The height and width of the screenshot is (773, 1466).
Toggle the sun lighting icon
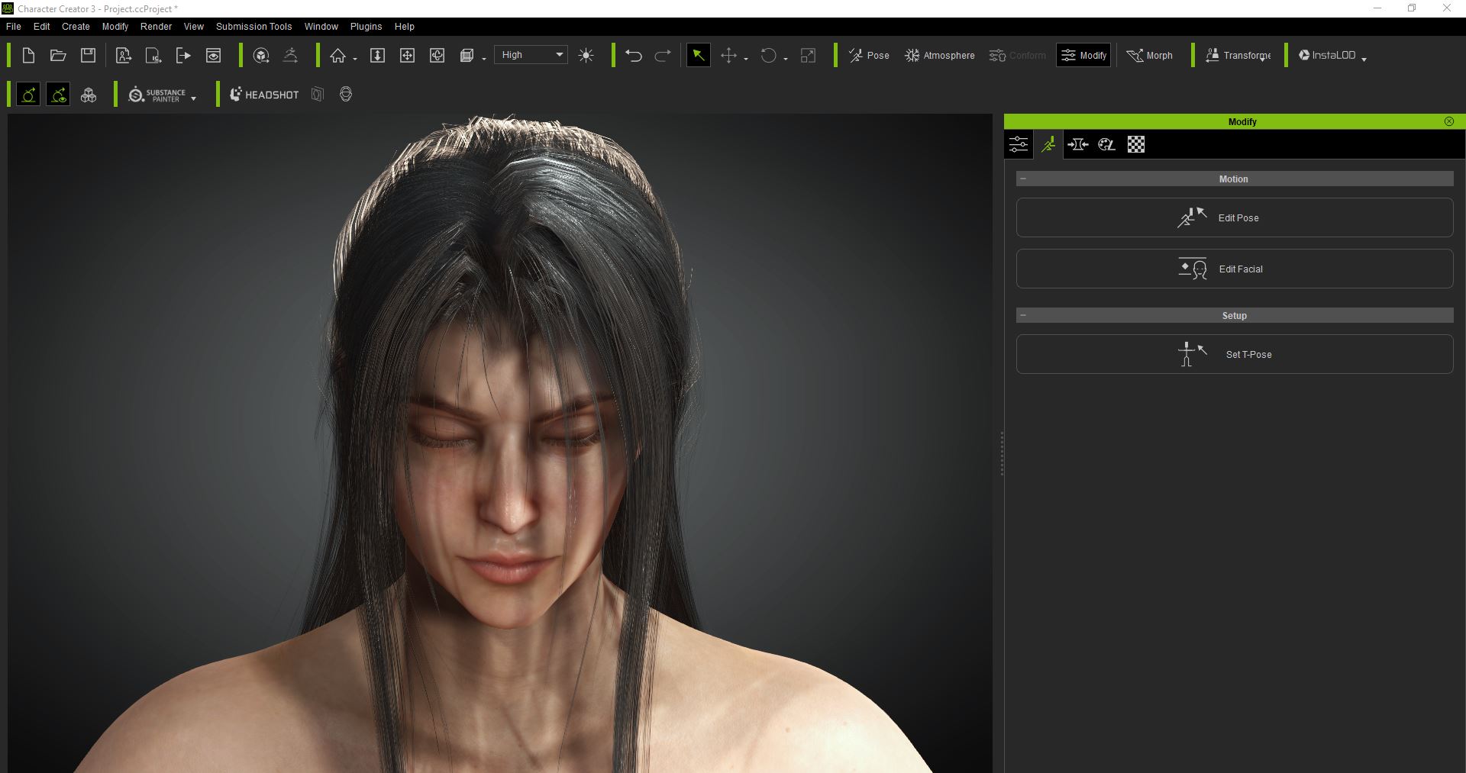[586, 55]
